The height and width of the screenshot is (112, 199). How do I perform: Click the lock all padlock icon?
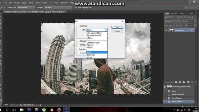pos(180,26)
